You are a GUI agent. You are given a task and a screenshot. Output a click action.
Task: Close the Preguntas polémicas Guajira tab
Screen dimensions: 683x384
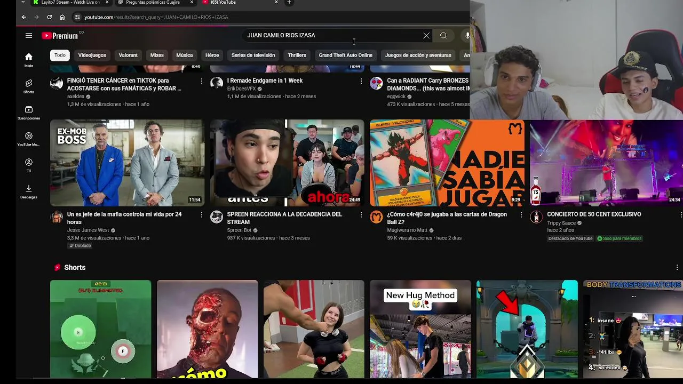pos(192,2)
